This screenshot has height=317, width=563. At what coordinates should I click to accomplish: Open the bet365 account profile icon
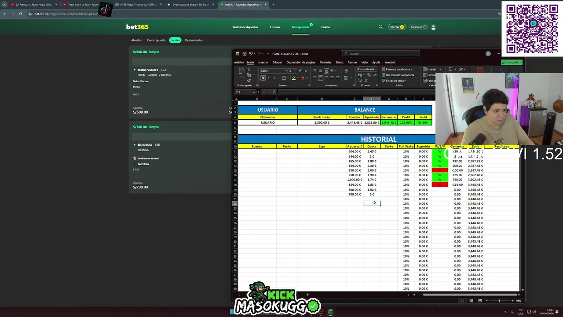coord(433,27)
